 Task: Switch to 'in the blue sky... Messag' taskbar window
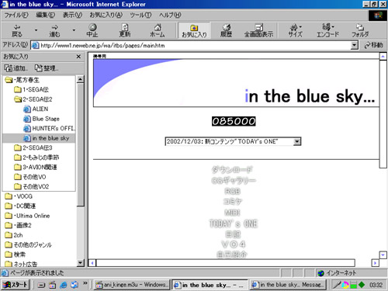pyautogui.click(x=288, y=285)
